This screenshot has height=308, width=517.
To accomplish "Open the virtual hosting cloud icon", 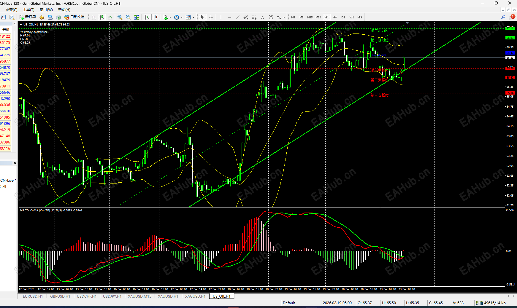I will (x=50, y=17).
